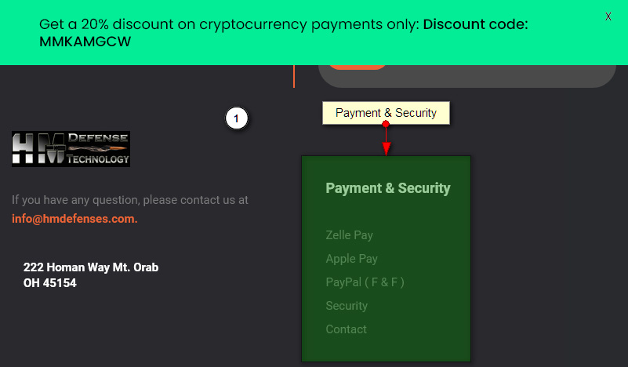This screenshot has height=367, width=628.
Task: Open the Zelle Pay link
Action: [x=349, y=234]
